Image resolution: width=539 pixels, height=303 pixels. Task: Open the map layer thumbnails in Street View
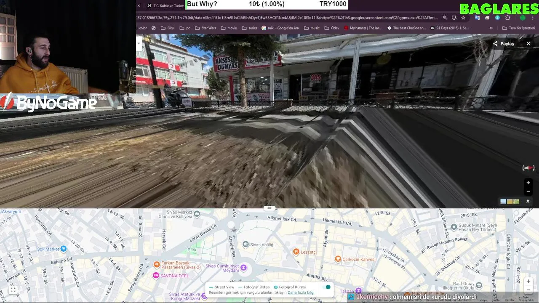pyautogui.click(x=510, y=202)
